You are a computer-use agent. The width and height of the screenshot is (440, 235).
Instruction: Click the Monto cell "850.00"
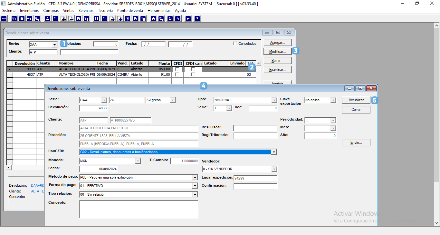[160, 69]
